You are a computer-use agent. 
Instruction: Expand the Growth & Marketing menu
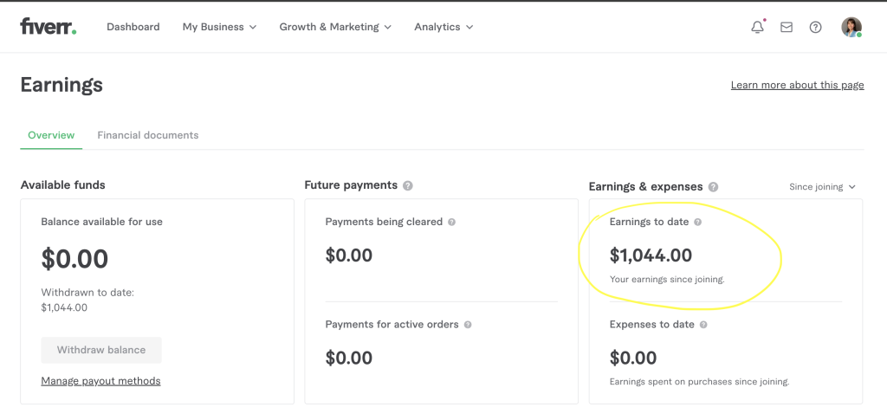[x=335, y=27]
